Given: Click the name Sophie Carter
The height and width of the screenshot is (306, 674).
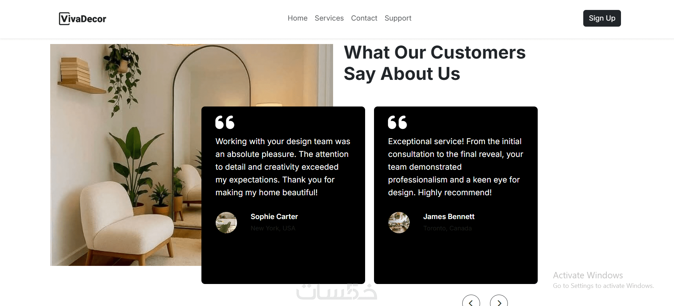Looking at the screenshot, I should pyautogui.click(x=274, y=217).
